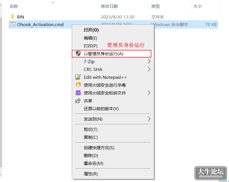The height and width of the screenshot is (182, 229).
Task: Select 编辑(E) in the context menu
Action: coord(113,38)
